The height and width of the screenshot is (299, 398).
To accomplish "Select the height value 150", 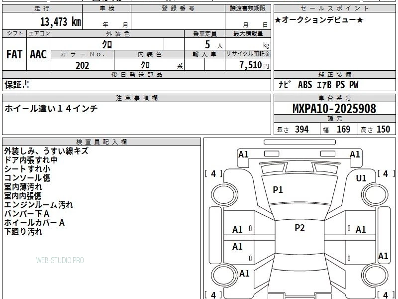I will [383, 129].
